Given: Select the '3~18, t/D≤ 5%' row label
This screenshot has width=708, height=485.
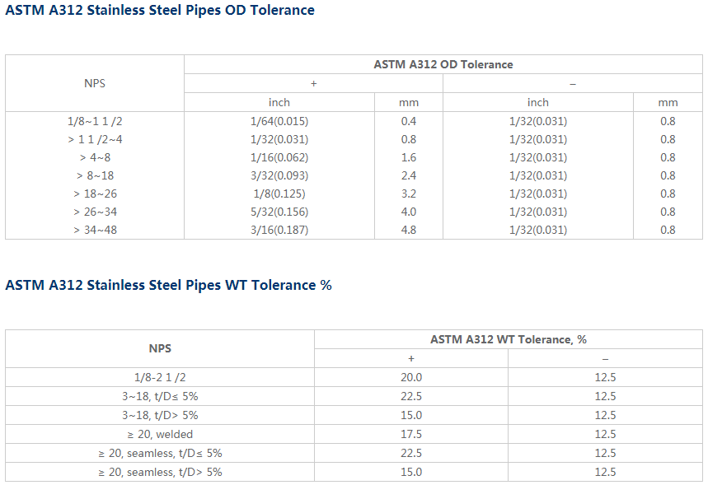Looking at the screenshot, I should pos(160,396).
